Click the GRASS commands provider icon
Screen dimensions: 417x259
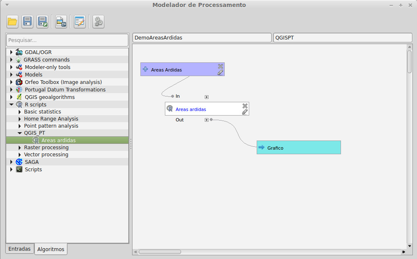point(18,59)
